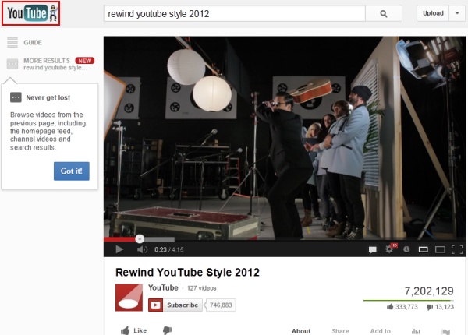
Task: Click the 7,202,129 view count
Action: coord(429,291)
